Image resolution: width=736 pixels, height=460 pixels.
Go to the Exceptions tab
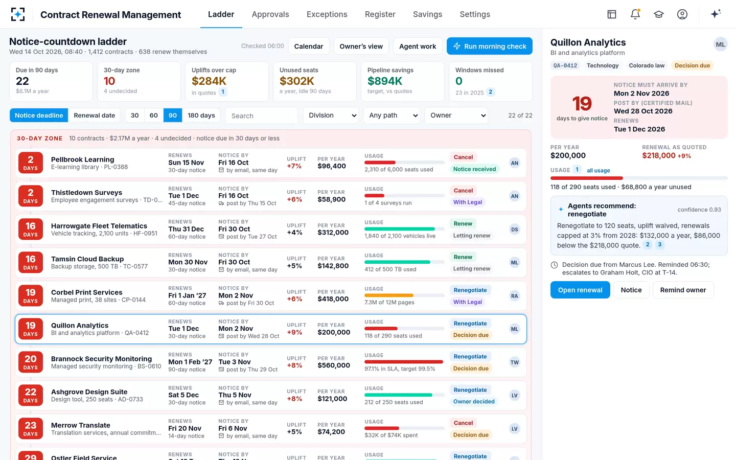(x=327, y=14)
